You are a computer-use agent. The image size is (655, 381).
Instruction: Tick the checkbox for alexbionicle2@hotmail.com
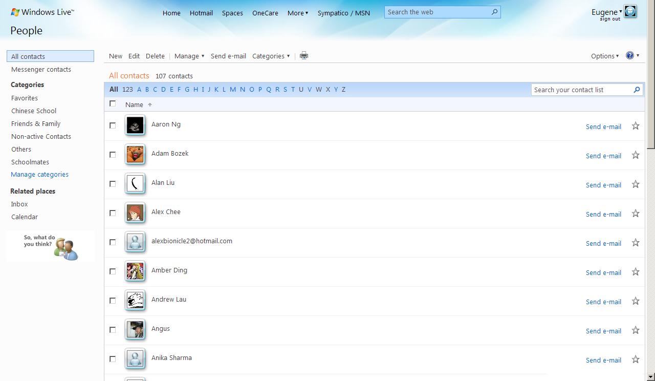pos(113,242)
